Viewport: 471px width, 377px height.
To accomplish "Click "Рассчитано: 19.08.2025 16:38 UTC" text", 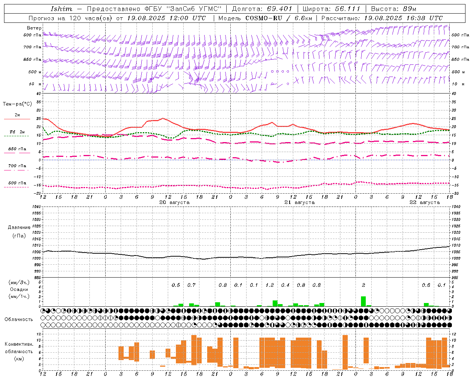I will pyautogui.click(x=382, y=18).
